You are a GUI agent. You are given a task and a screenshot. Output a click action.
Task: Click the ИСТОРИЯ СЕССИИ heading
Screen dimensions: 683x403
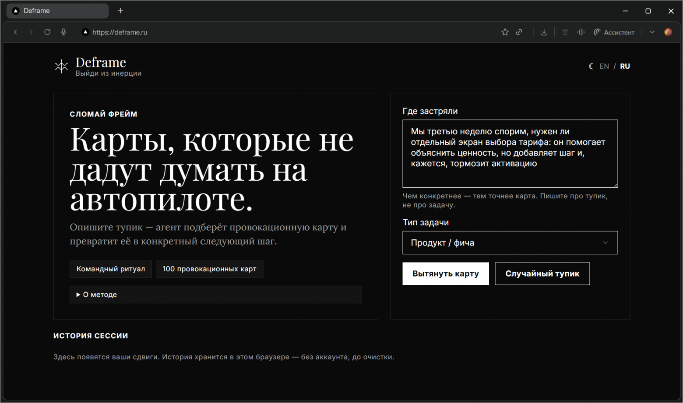(x=91, y=336)
